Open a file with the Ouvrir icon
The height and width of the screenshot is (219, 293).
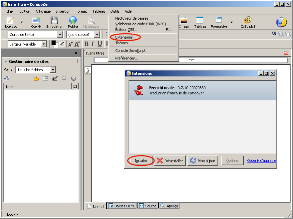(x=36, y=20)
